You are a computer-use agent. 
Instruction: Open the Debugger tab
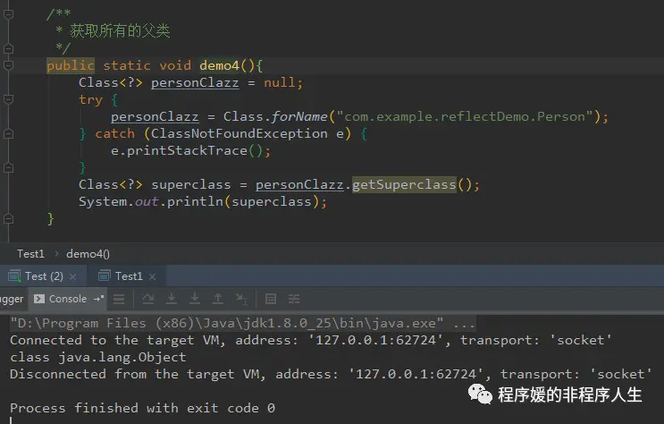pyautogui.click(x=12, y=299)
